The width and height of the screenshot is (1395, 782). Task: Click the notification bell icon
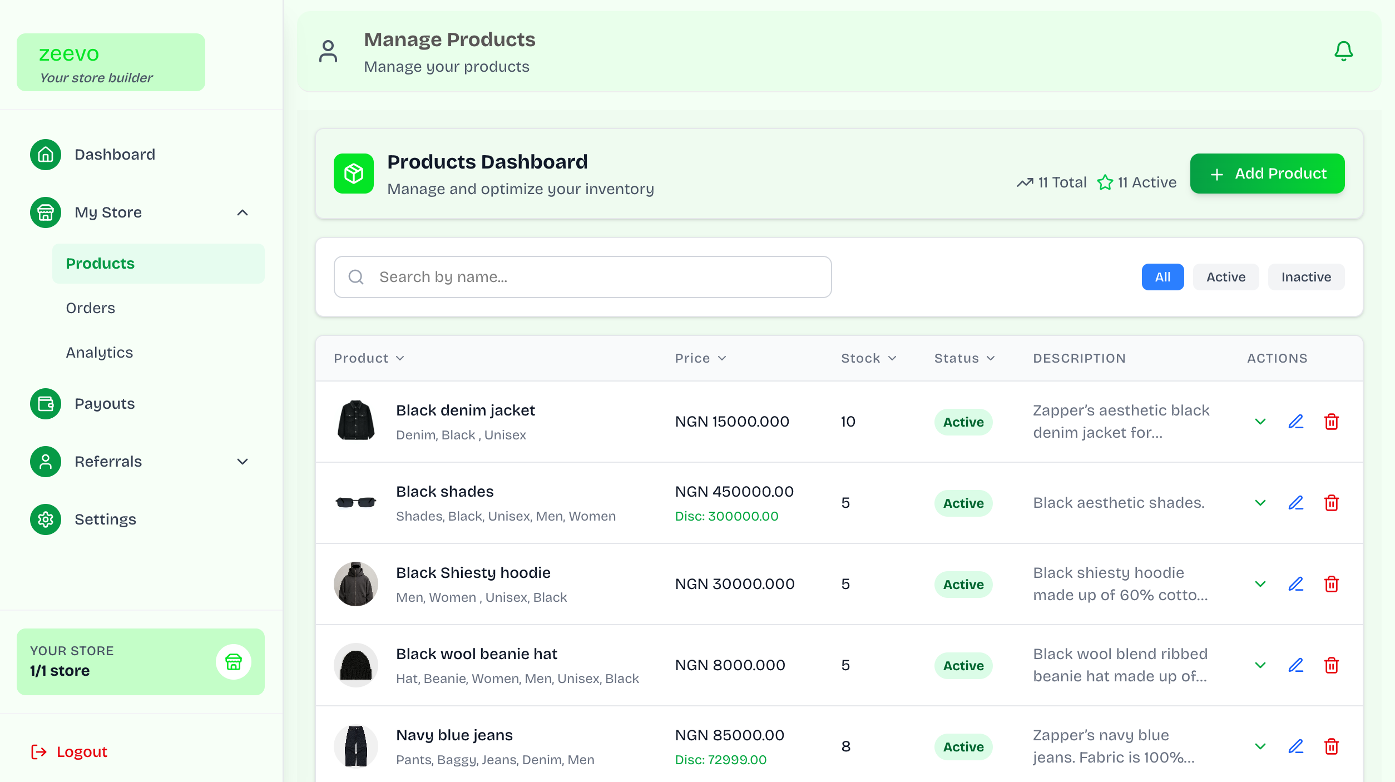(1344, 51)
